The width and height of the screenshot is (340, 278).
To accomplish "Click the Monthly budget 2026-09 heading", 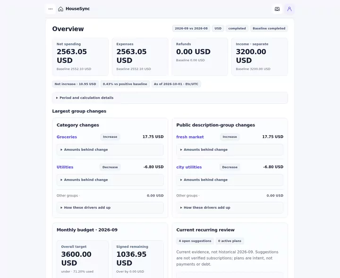I will pyautogui.click(x=87, y=230).
